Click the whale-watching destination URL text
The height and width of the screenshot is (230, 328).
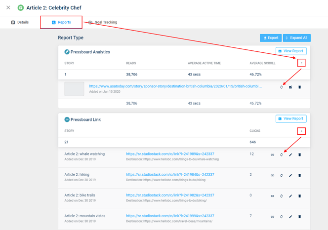click(181, 159)
